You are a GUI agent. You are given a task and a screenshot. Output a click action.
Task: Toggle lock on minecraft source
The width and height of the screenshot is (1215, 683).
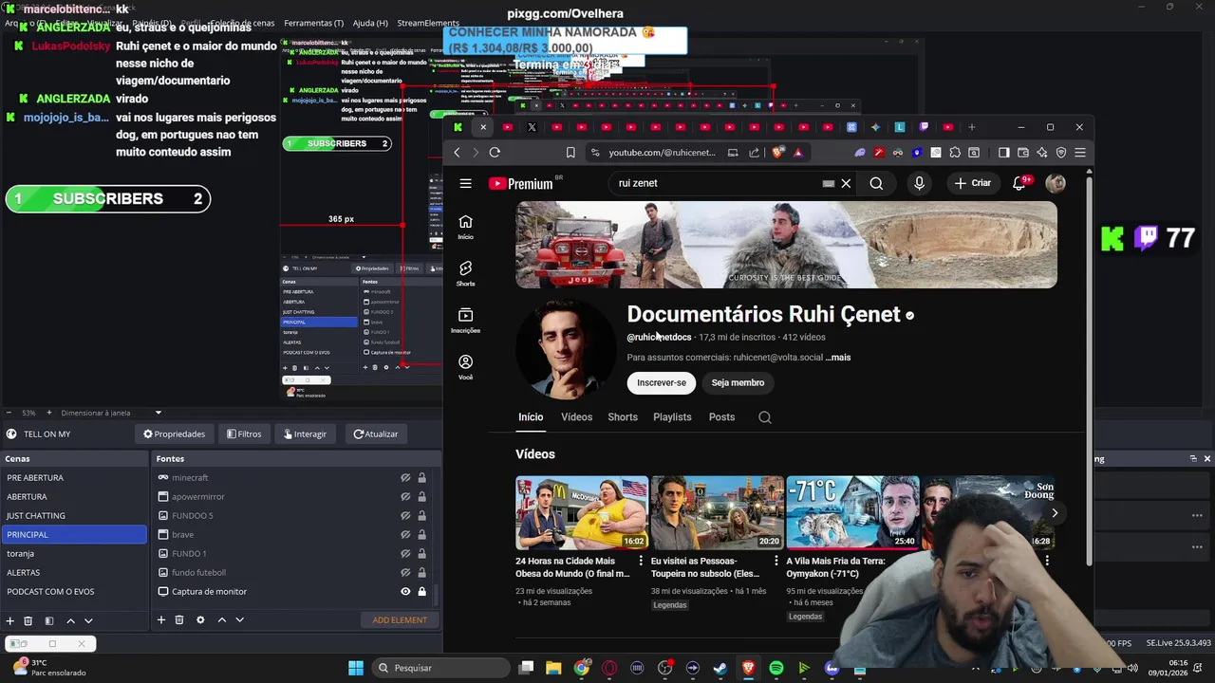(421, 478)
